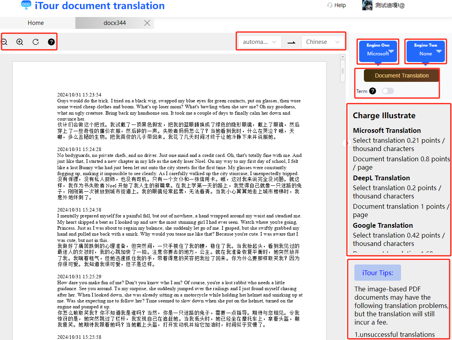Click the headset Help icon
Viewport: 452px width, 340px height.
[x=330, y=5]
